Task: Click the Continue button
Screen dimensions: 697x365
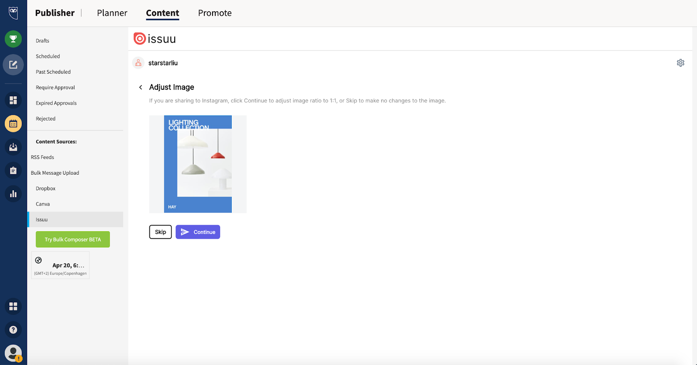Action: point(198,232)
